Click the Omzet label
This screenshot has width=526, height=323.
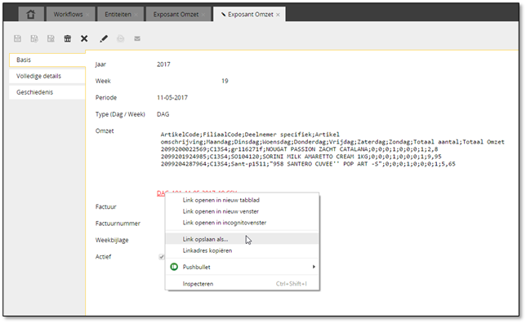(105, 131)
